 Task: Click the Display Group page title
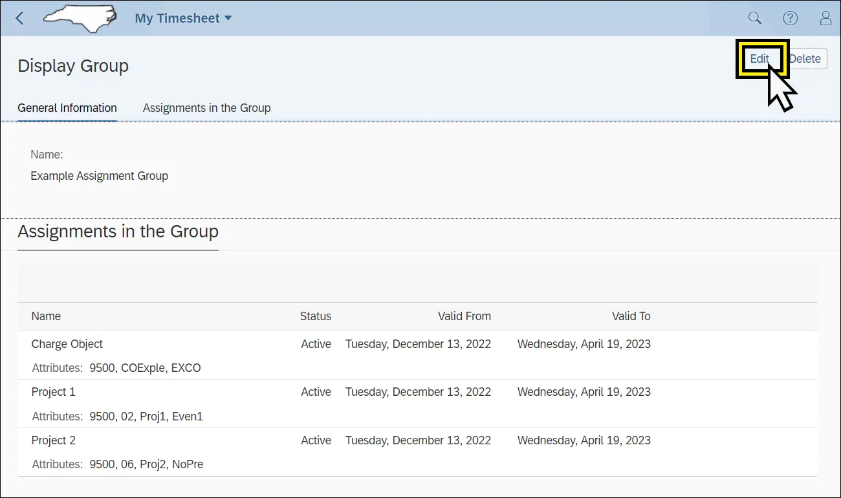click(73, 66)
